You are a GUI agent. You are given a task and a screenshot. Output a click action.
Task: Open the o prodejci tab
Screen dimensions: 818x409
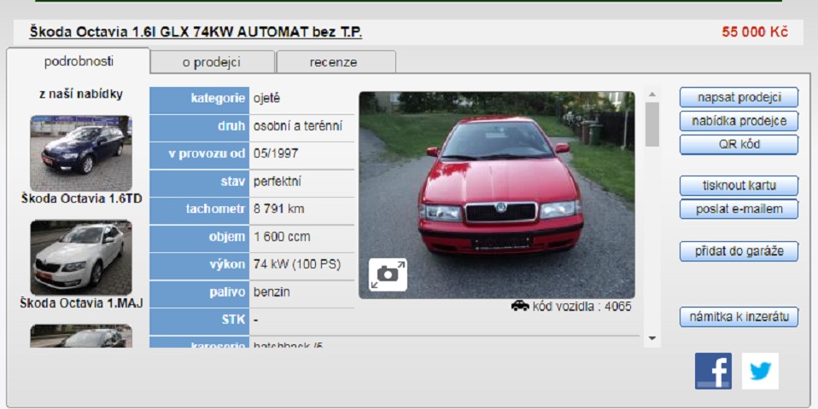(x=212, y=62)
